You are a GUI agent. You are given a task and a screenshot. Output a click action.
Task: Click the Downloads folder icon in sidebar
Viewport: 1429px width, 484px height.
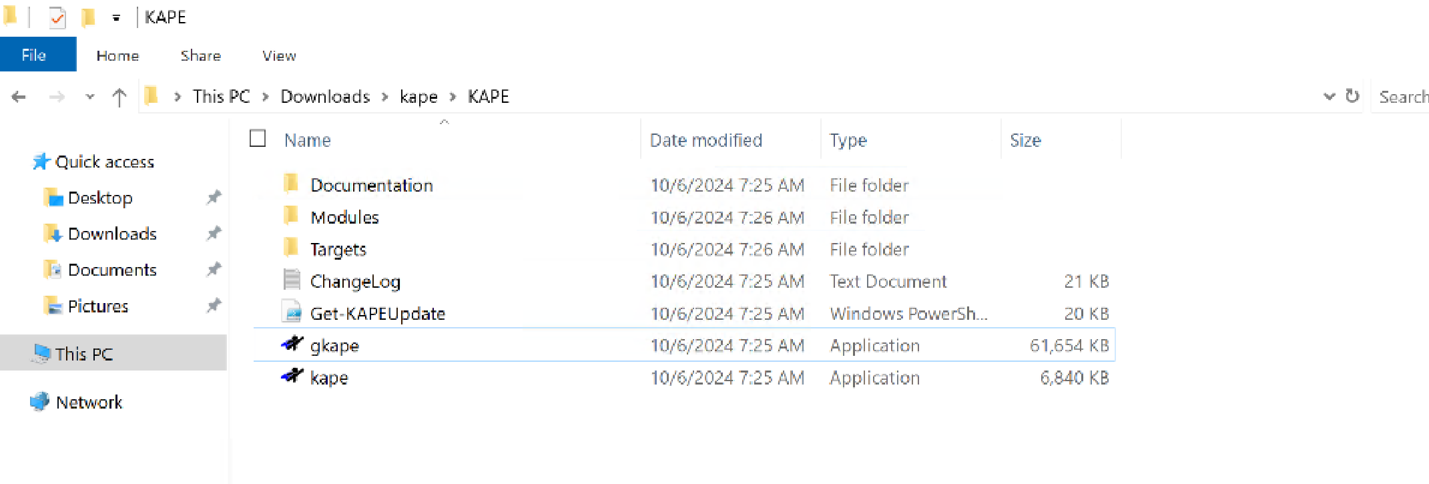coord(53,234)
